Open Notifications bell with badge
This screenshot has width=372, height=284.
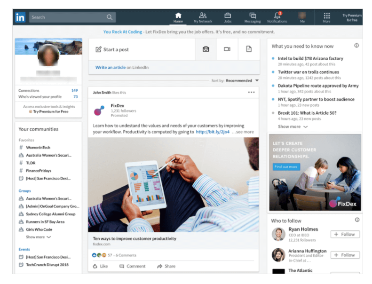(277, 18)
